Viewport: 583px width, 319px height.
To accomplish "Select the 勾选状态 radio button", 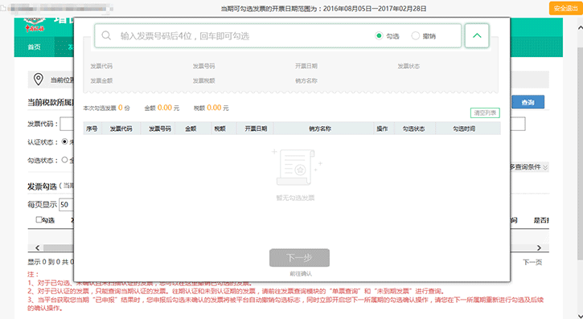I will 64,160.
